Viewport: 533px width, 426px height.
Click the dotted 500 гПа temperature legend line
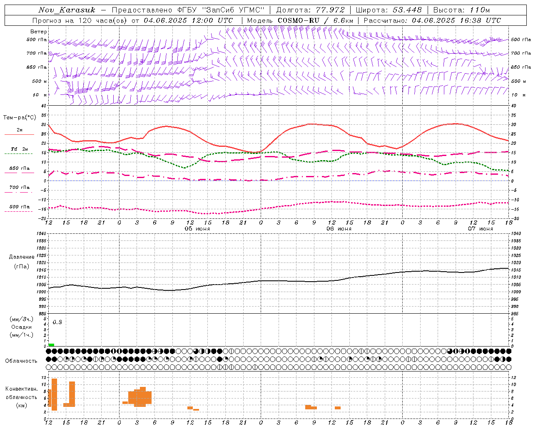[18, 211]
